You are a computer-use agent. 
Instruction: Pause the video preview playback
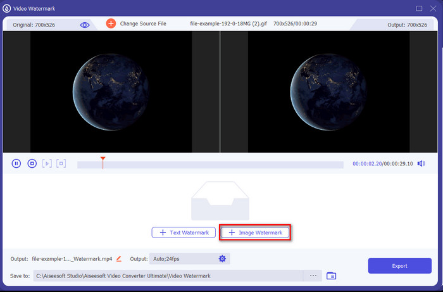(x=16, y=163)
